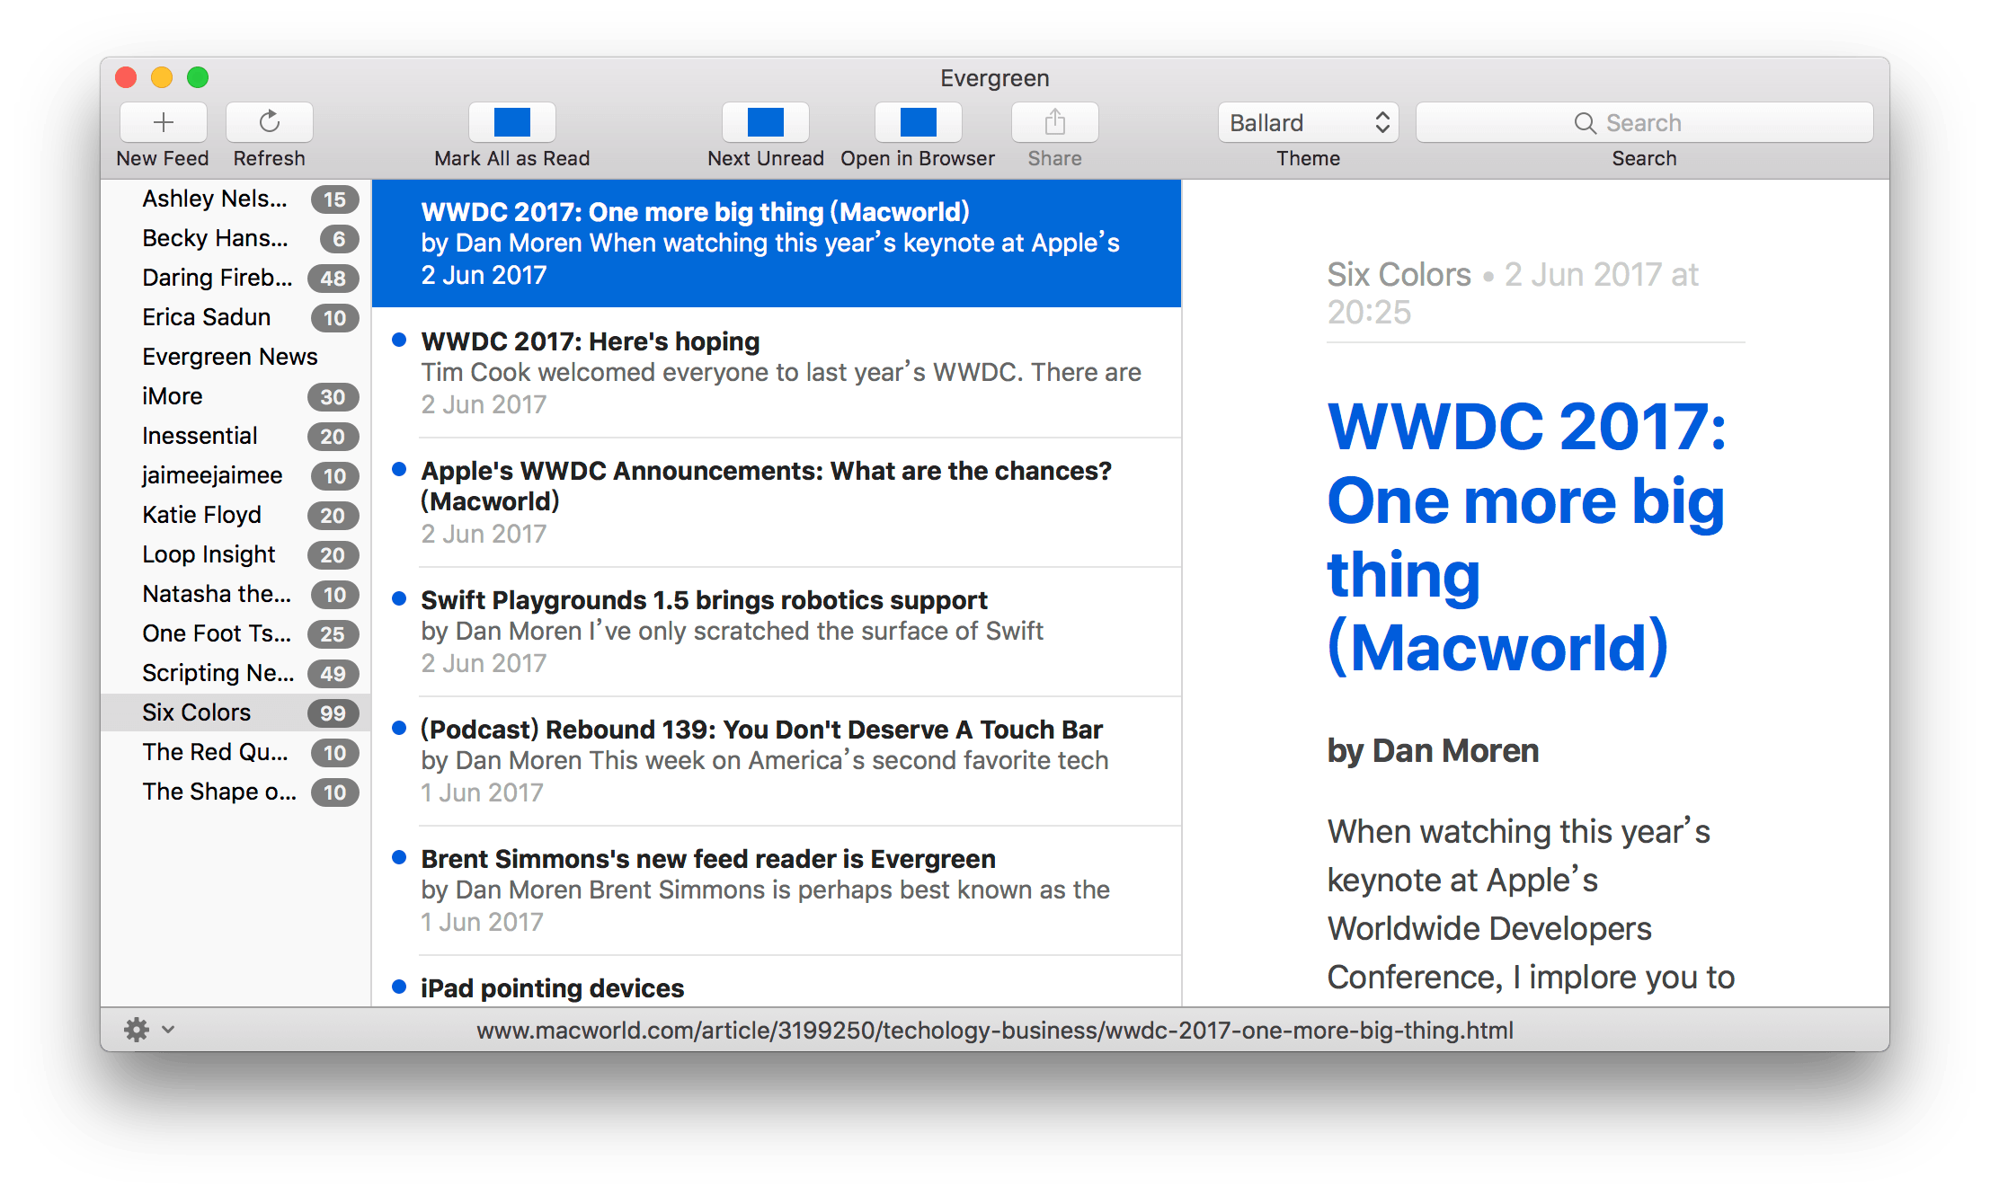The image size is (1990, 1195).
Task: Click Six Colors source header in article pane
Action: click(1399, 275)
